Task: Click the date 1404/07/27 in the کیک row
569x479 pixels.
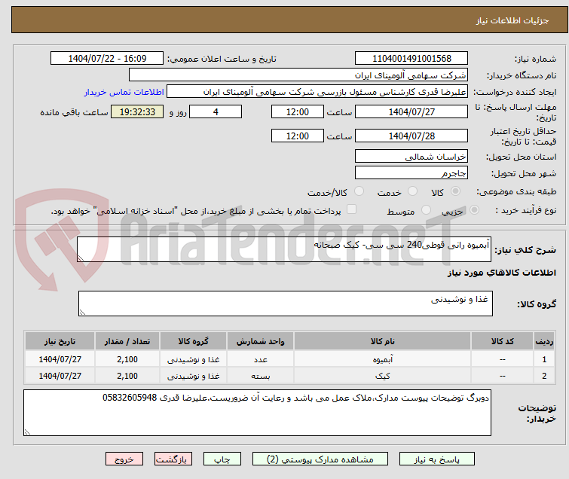Action: 60,376
